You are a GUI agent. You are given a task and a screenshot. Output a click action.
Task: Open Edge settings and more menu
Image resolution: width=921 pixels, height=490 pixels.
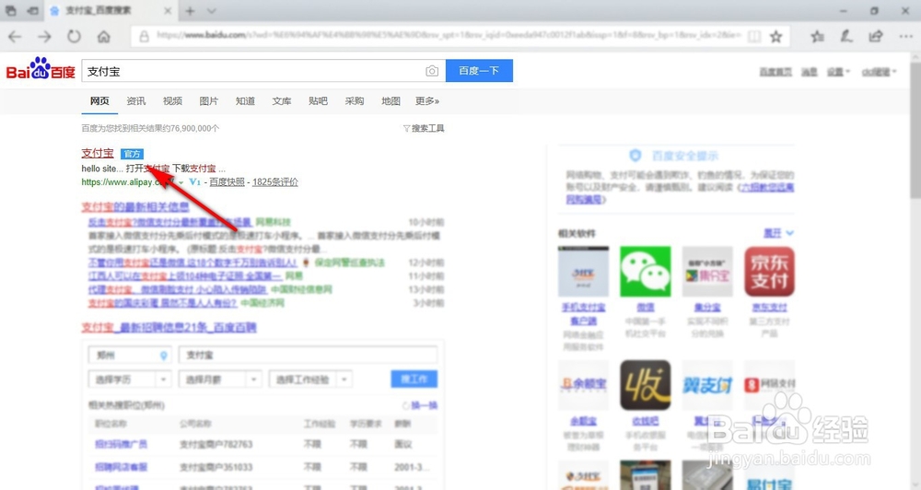pyautogui.click(x=905, y=37)
